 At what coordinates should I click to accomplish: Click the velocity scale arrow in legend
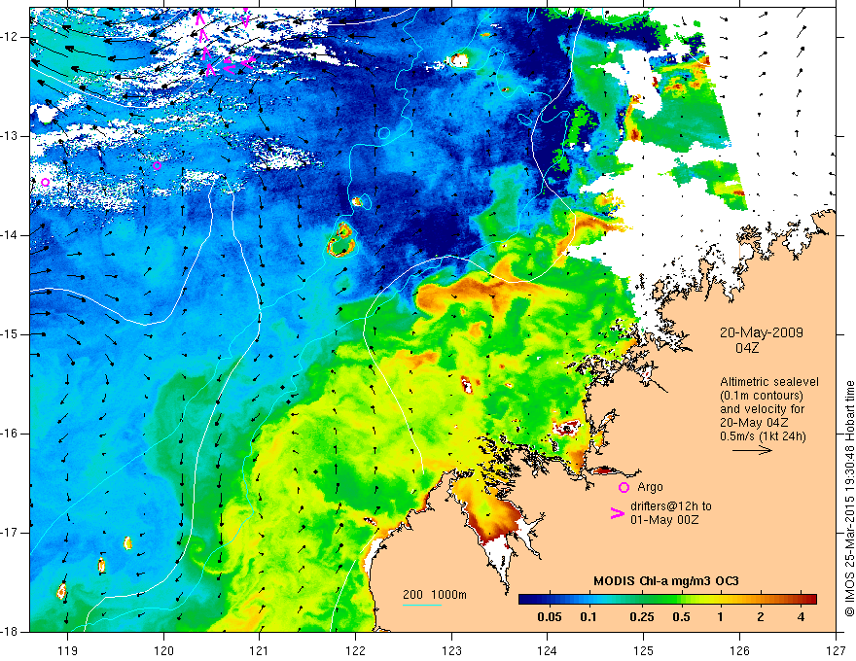pyautogui.click(x=752, y=450)
